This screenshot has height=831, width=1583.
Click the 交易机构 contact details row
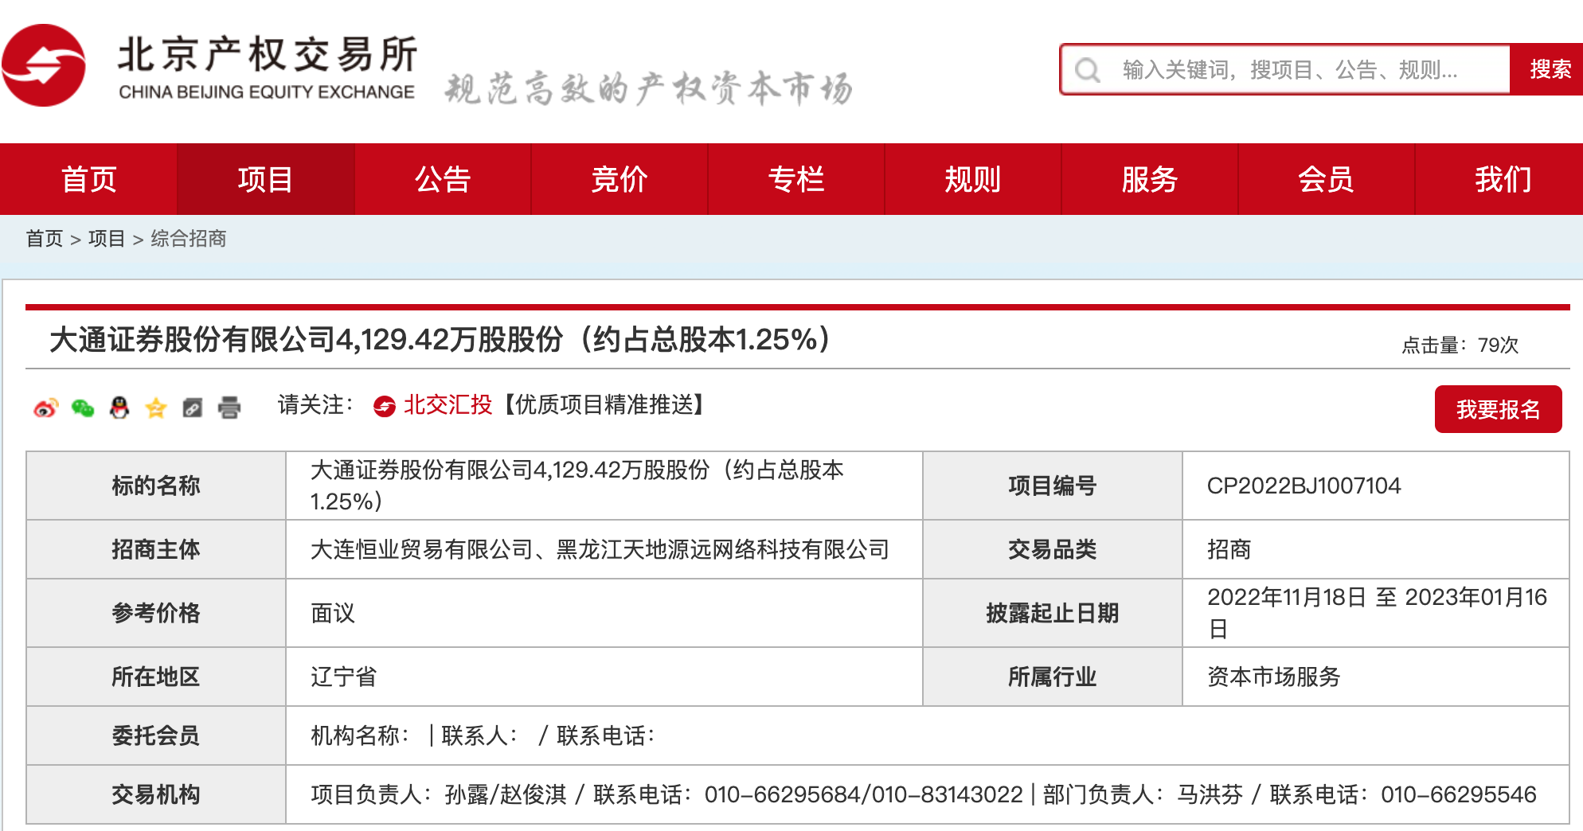[928, 794]
